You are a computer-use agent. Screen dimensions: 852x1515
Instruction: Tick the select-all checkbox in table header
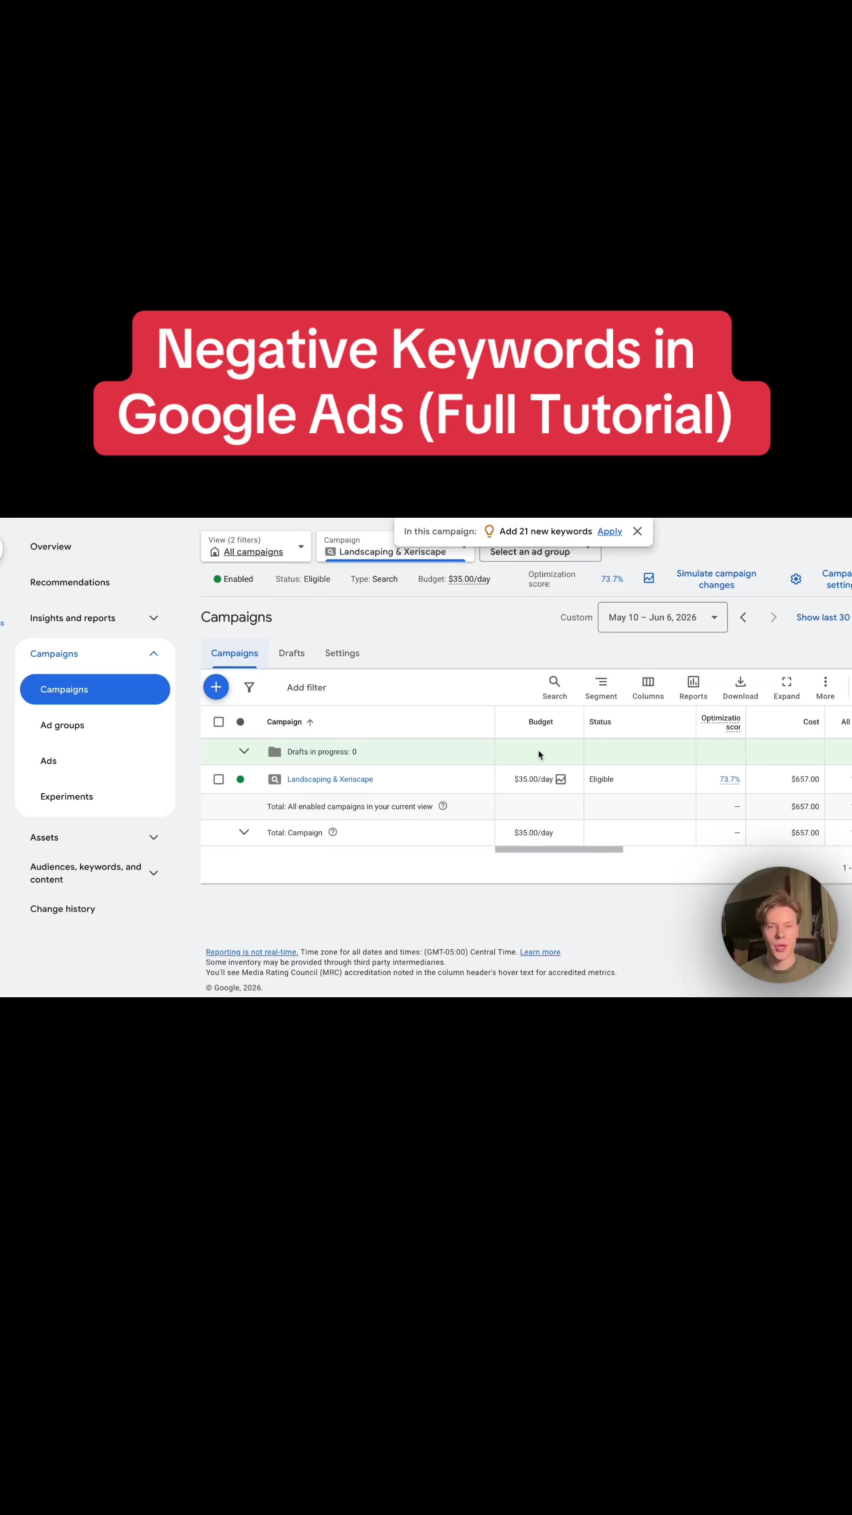[x=219, y=722]
